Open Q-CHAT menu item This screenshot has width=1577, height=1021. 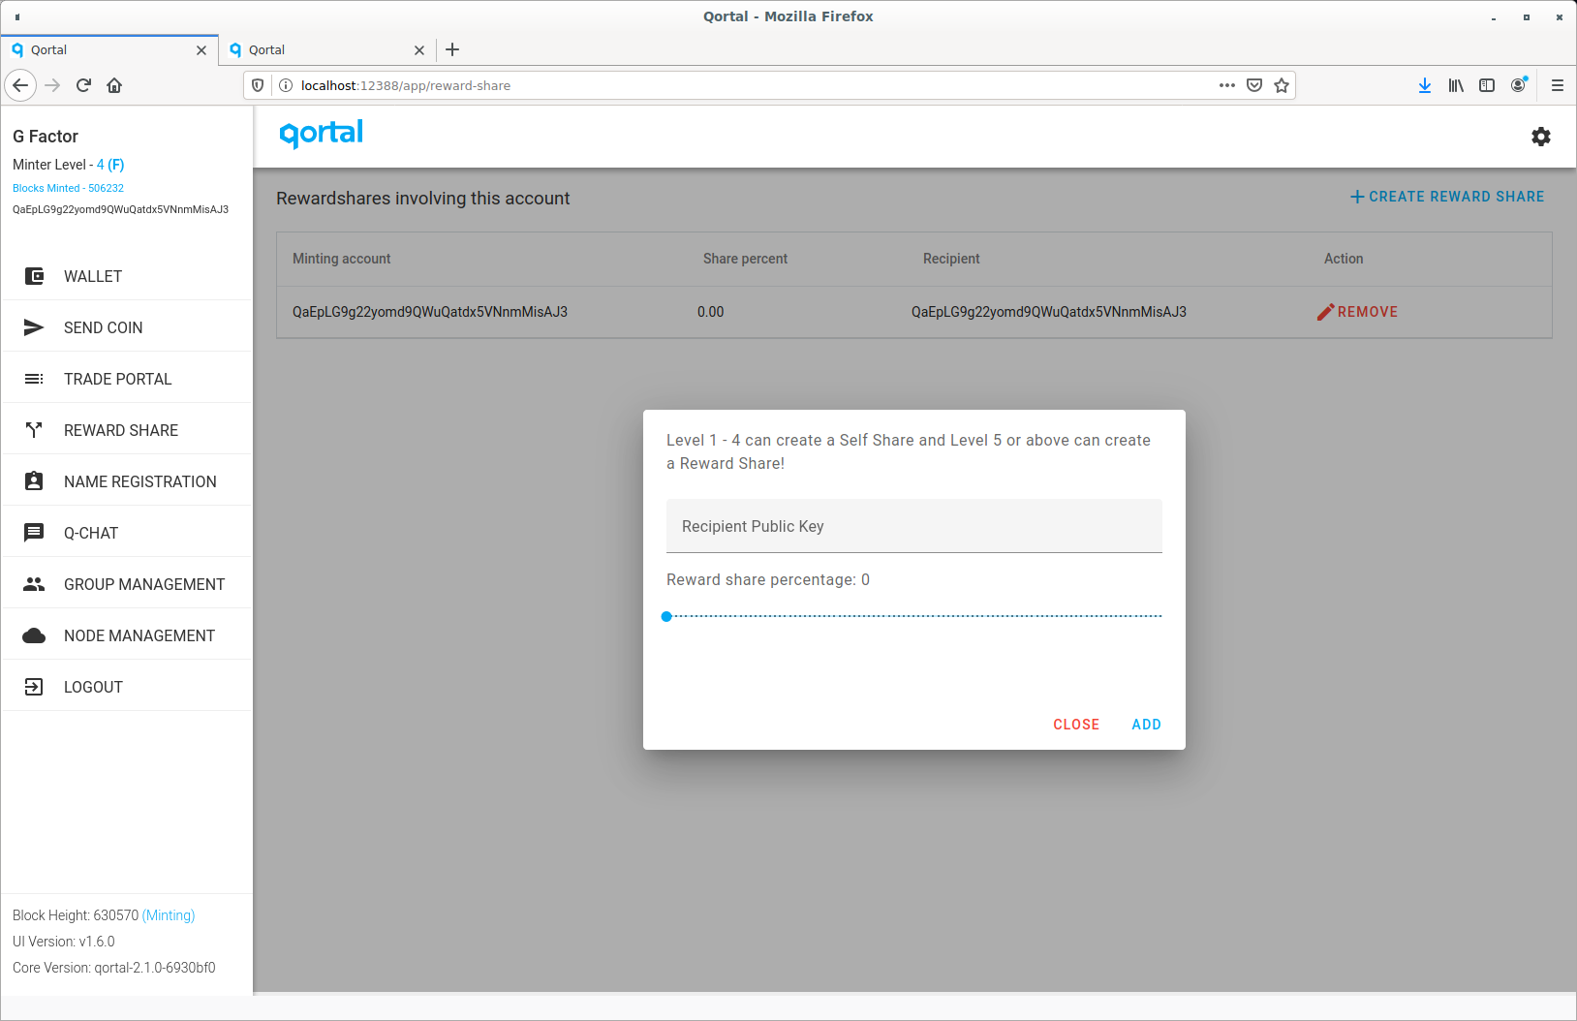127,533
